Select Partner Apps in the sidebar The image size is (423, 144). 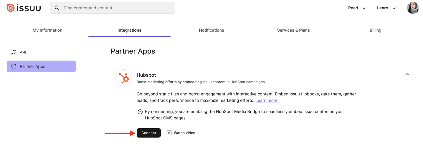tap(41, 66)
